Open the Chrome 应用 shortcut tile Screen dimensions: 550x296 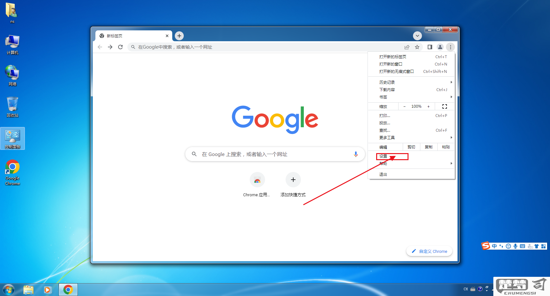257,185
